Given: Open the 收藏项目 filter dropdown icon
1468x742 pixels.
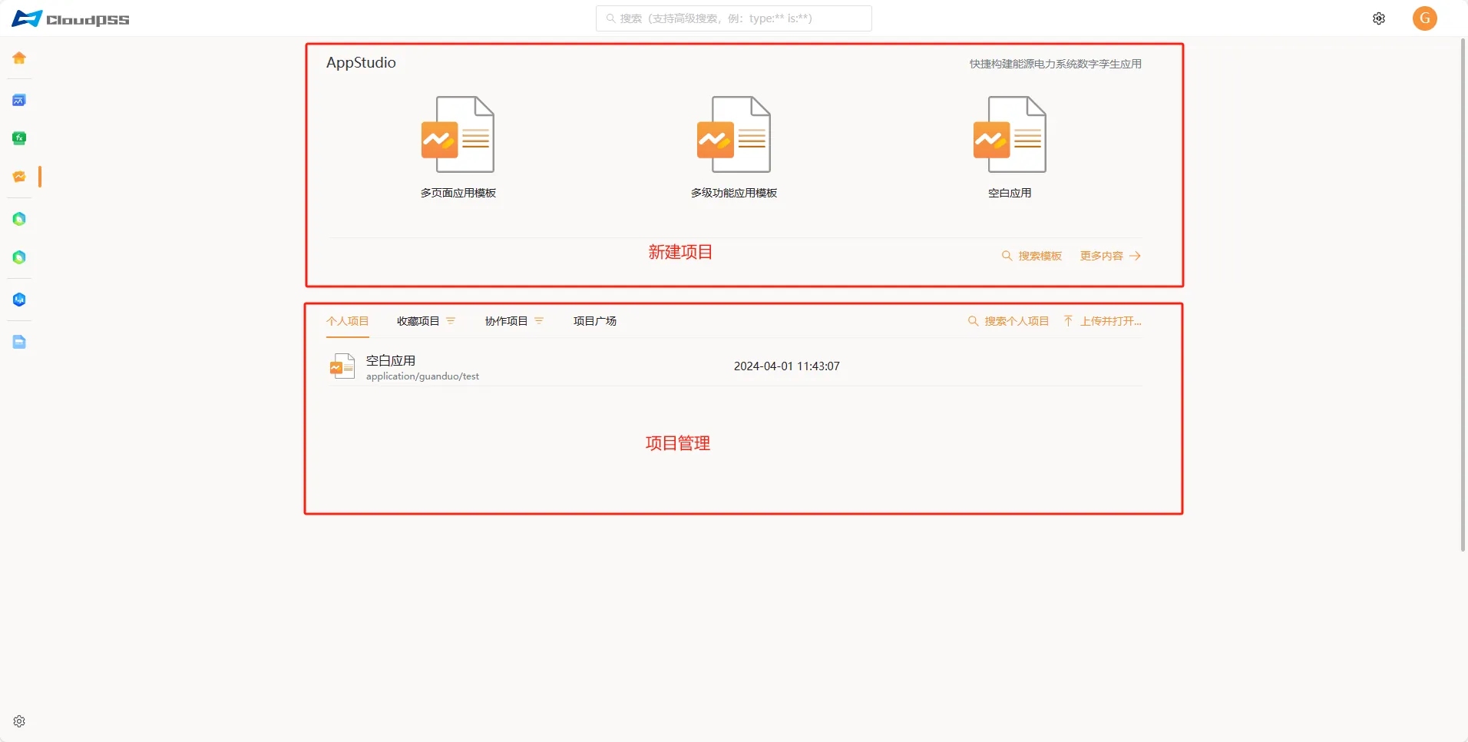Looking at the screenshot, I should point(451,321).
